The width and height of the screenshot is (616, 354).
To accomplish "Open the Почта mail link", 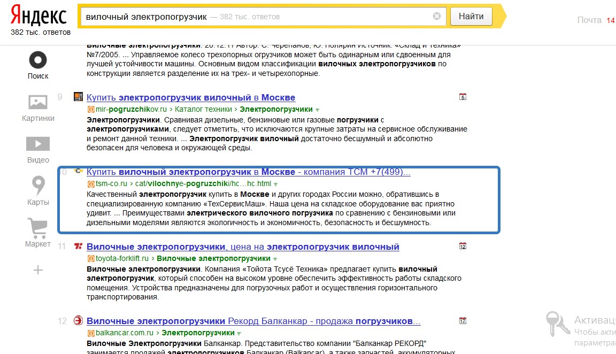I will [x=589, y=20].
